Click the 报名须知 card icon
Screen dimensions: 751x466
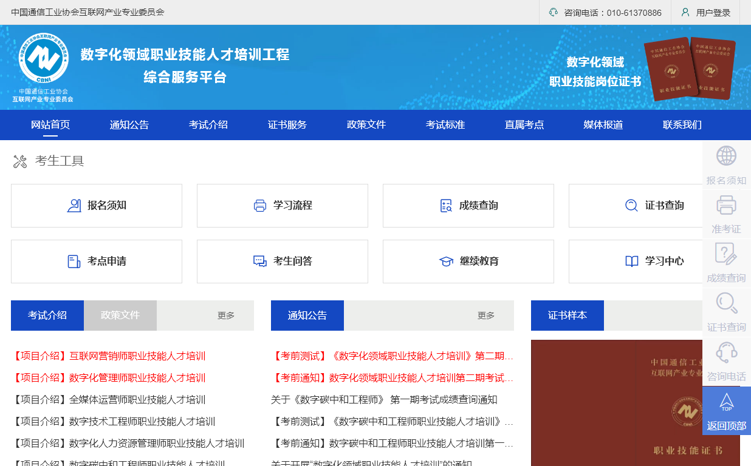click(74, 206)
